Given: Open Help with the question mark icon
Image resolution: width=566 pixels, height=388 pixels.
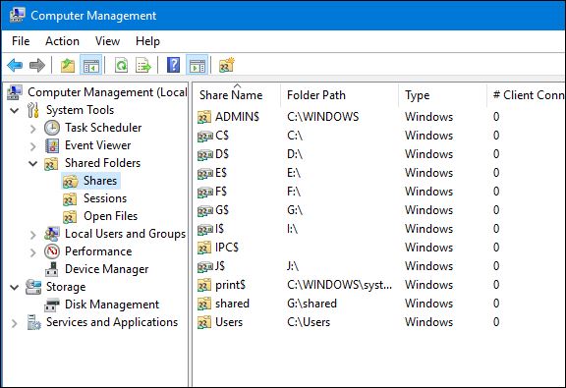Looking at the screenshot, I should (x=173, y=66).
